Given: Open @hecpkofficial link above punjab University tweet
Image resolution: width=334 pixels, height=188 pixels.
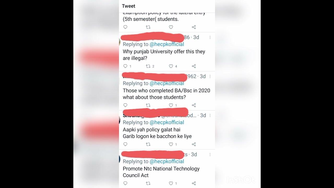Looking at the screenshot, I should coord(167,44).
